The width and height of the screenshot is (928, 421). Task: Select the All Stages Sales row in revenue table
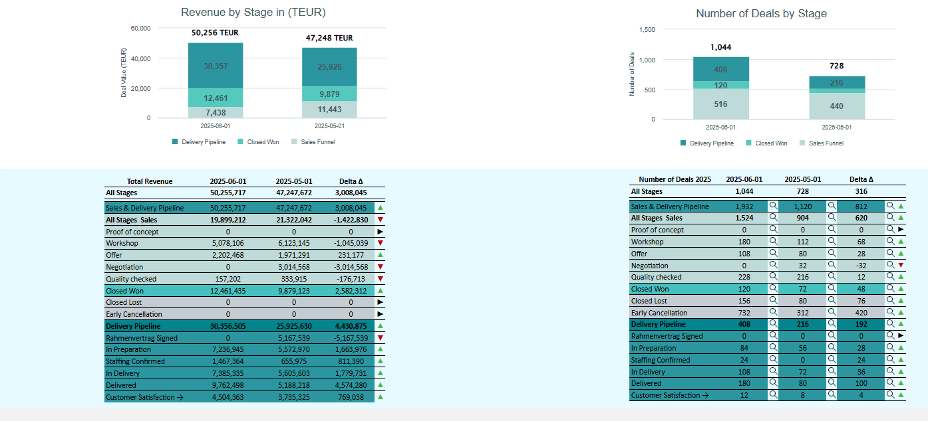(x=245, y=220)
